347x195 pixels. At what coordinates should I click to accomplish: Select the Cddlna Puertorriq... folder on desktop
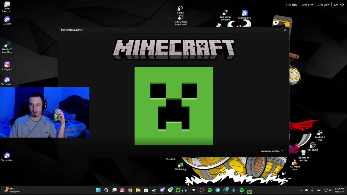[7, 7]
